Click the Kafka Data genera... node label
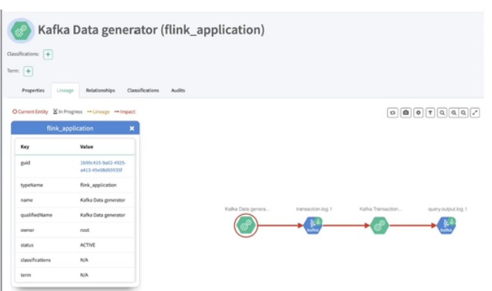Screen dimensions: 492x291 click(247, 209)
